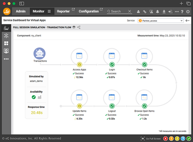Viewport: 193px width, 142px height.
Task: Click the adam_demo simulator name
Action: click(x=36, y=81)
